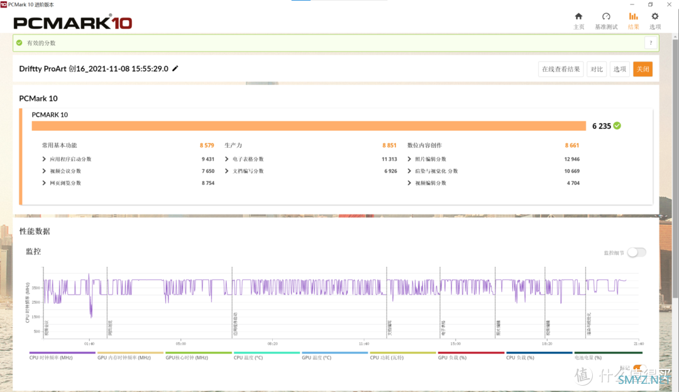This screenshot has height=392, width=679.
Task: Click the score value 11 313
Action: [x=389, y=159]
